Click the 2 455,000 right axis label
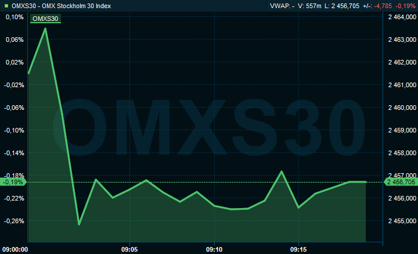This screenshot has height=254, width=418. pyautogui.click(x=402, y=221)
